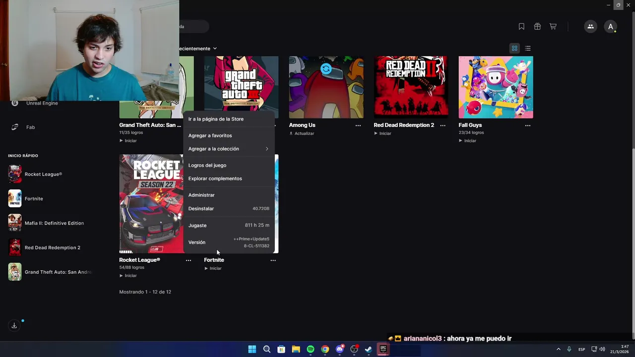Click 'Iniciar' under Grand Theft Auto: San Andreas
The width and height of the screenshot is (635, 357).
pyautogui.click(x=128, y=141)
